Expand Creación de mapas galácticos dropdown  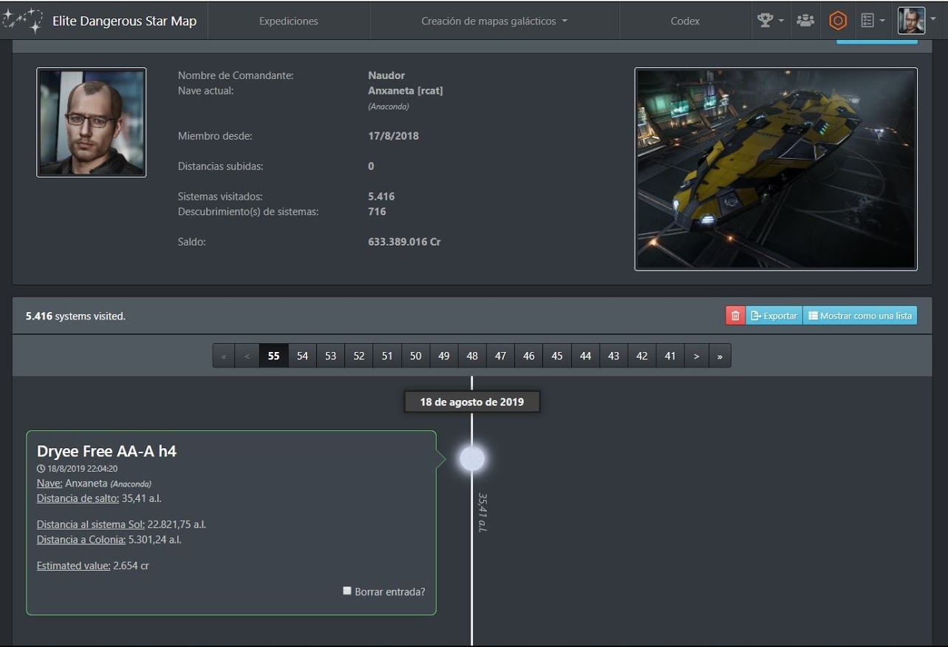coord(494,21)
